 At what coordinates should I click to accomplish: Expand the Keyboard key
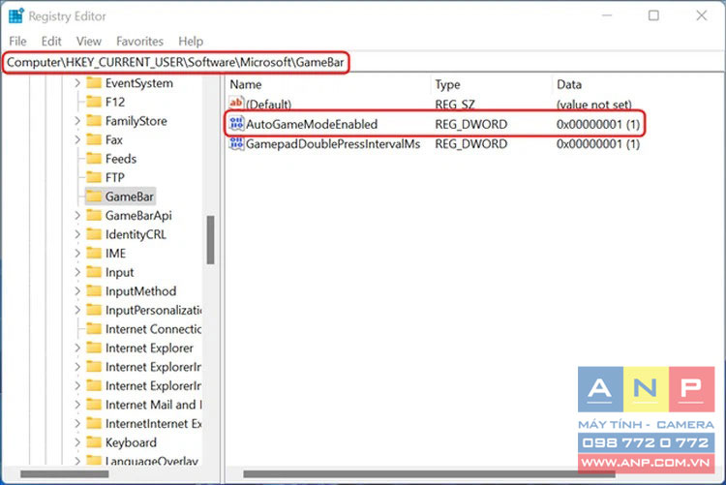pyautogui.click(x=77, y=442)
